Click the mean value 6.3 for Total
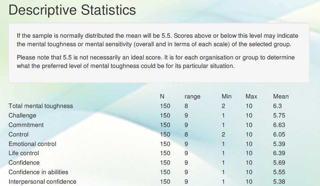The image size is (320, 186). click(277, 106)
